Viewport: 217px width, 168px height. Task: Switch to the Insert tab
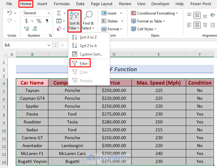42,4
